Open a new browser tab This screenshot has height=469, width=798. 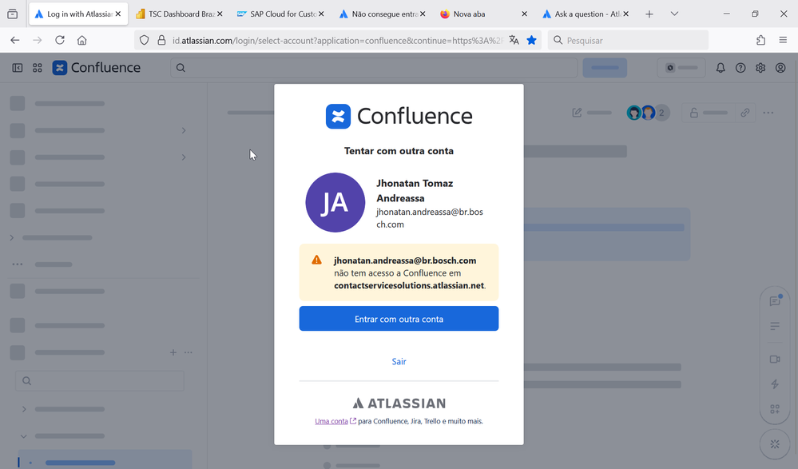[649, 14]
